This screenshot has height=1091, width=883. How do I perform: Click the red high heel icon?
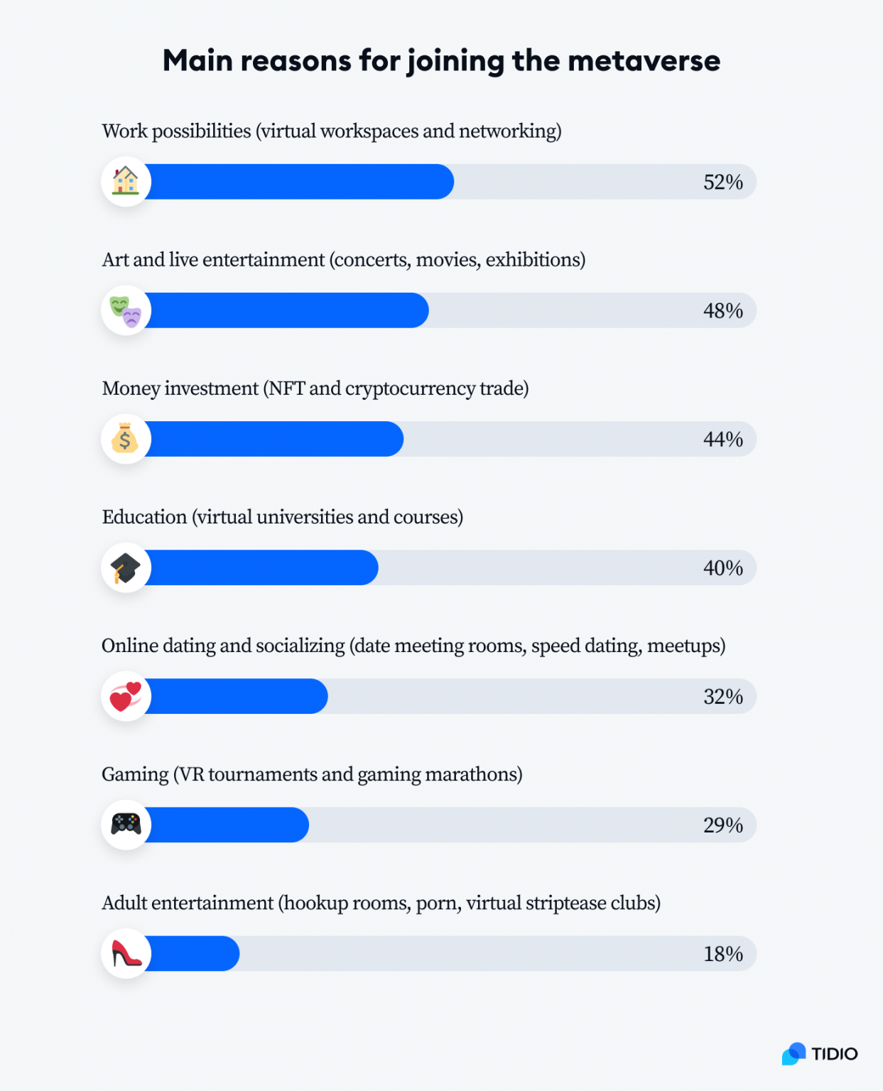click(126, 953)
